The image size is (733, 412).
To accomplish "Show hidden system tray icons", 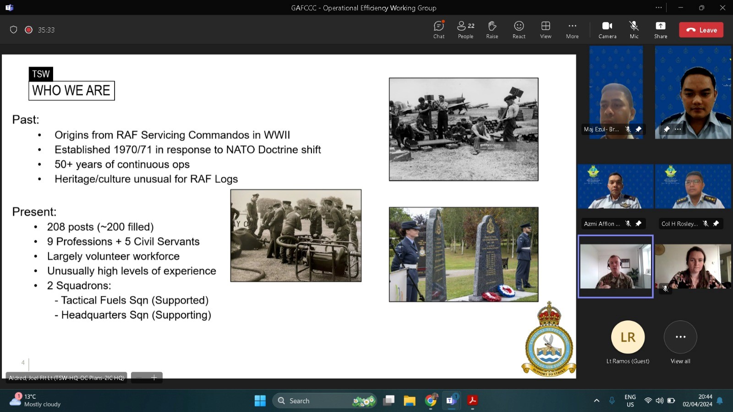I will 596,401.
